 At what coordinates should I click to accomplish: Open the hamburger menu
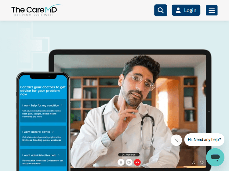[212, 10]
